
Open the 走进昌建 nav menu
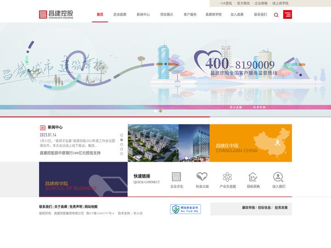click(120, 15)
